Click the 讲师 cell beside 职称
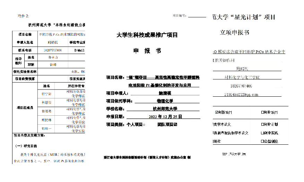Viewport: 304px width, 182px height. pyautogui.click(x=53, y=65)
